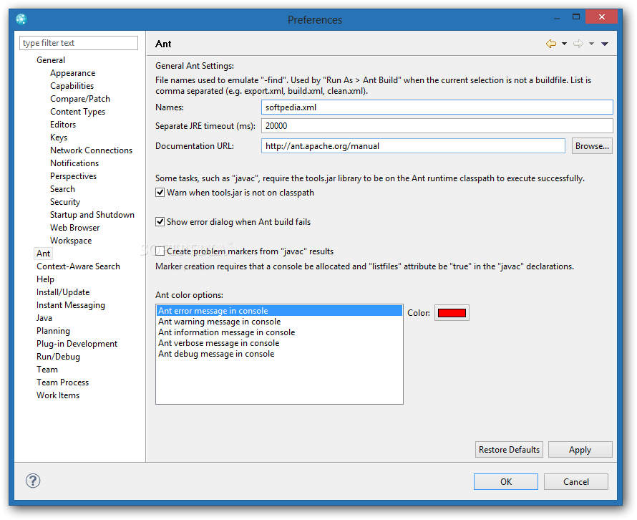Maximize the Preferences window
Viewport: 637px width, 520px height.
pos(576,17)
